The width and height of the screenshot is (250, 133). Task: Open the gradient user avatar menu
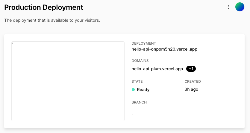pos(240,7)
